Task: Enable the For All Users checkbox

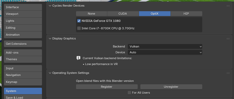Action: point(129,93)
